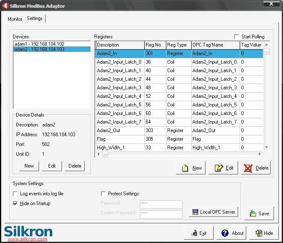Viewport: 283px width, 243px height.
Task: Click the Reg.No. column header
Action: pos(155,45)
